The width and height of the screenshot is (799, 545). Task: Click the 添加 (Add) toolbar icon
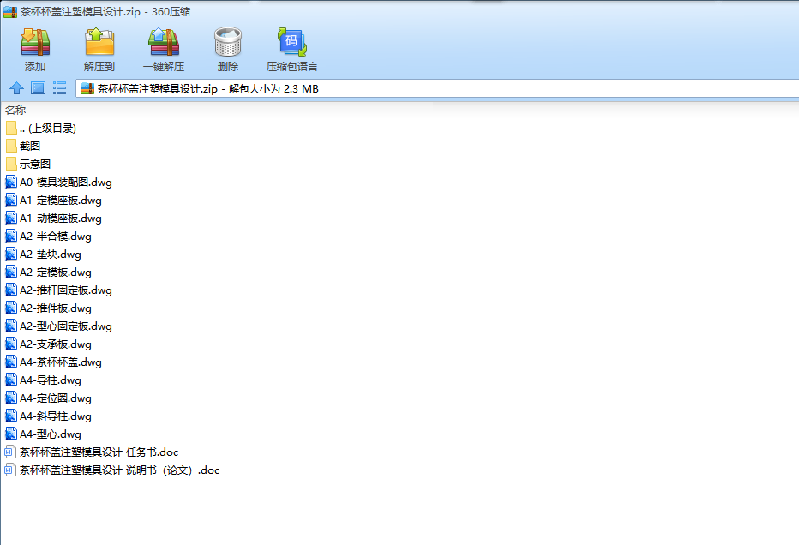[x=35, y=42]
